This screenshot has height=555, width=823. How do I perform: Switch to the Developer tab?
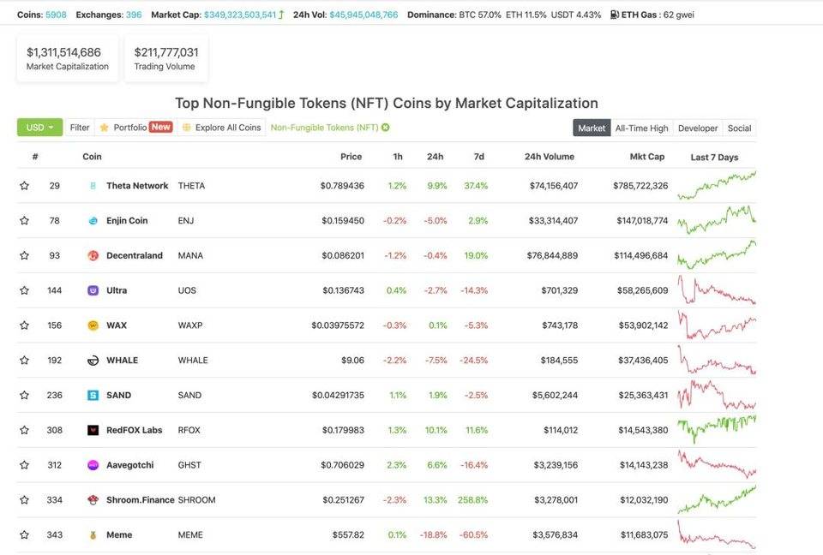click(698, 128)
